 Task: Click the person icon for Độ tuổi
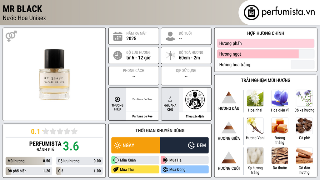tap(170, 36)
